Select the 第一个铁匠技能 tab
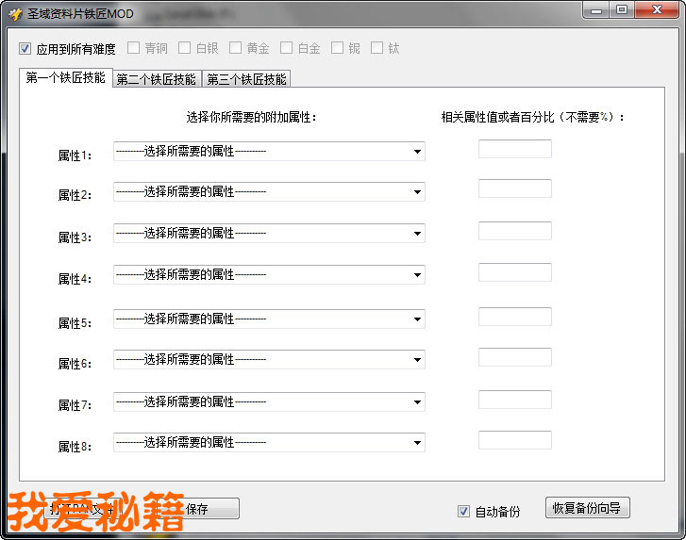Viewport: 686px width, 540px height. click(65, 78)
